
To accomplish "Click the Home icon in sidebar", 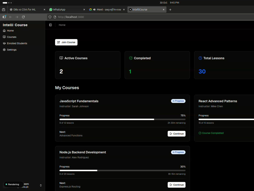I will click(x=4, y=31).
